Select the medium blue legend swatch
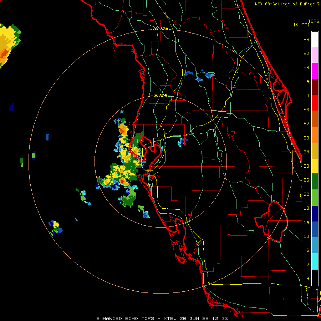This screenshot has width=321, height=321. click(x=315, y=229)
